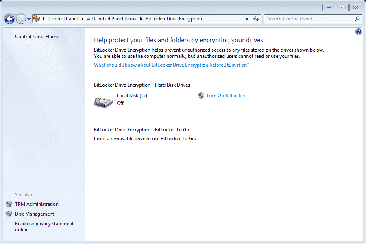
Task: Click the search magnifier icon
Action: (357, 18)
